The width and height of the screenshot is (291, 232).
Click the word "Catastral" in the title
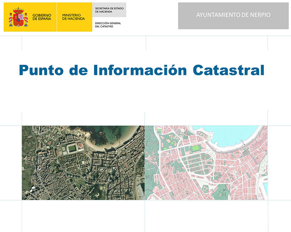coord(229,70)
